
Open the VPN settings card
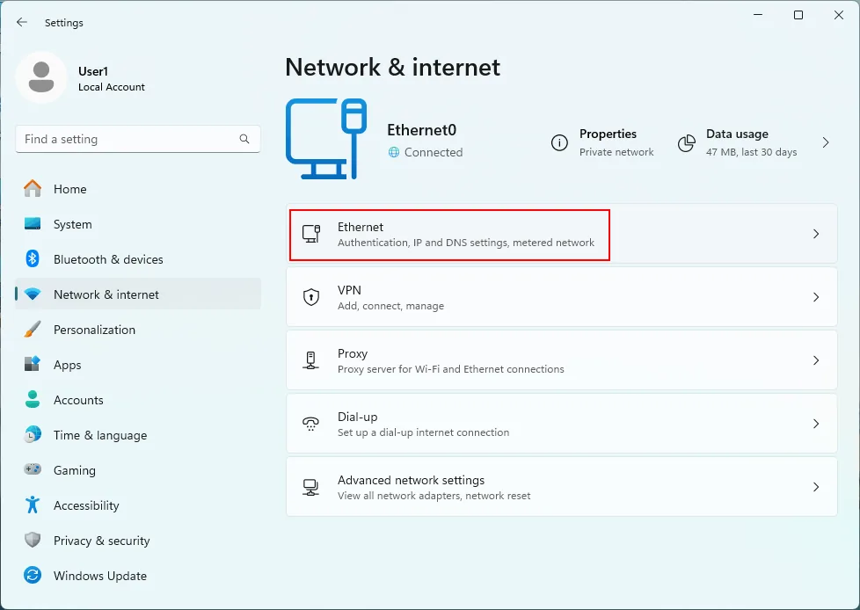coord(562,297)
